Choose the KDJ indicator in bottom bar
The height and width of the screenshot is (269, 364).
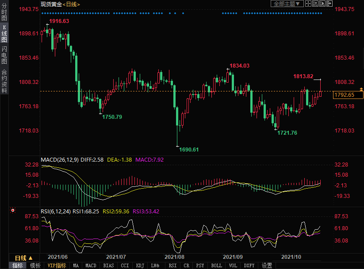140,265
